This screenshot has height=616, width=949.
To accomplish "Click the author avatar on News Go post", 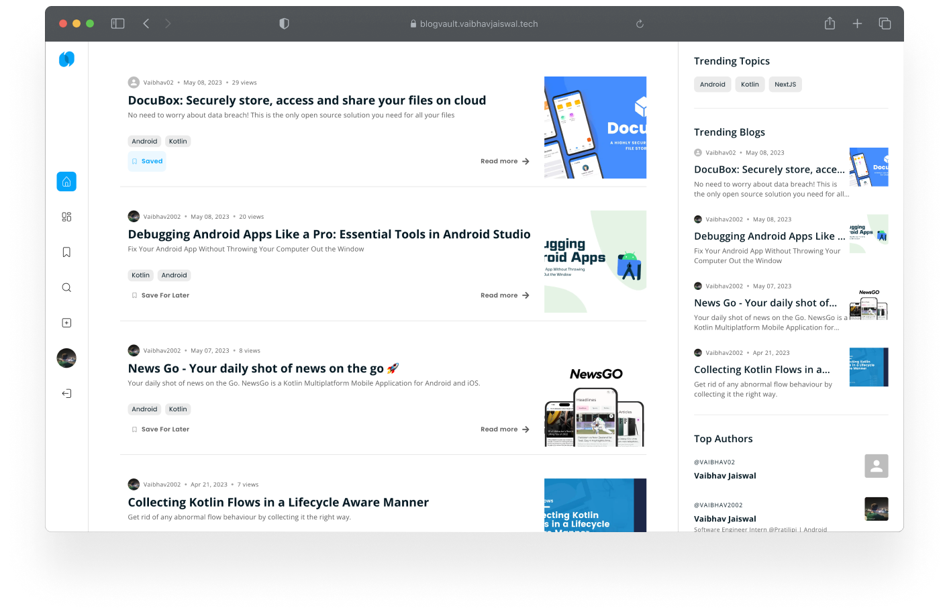I will coord(134,350).
